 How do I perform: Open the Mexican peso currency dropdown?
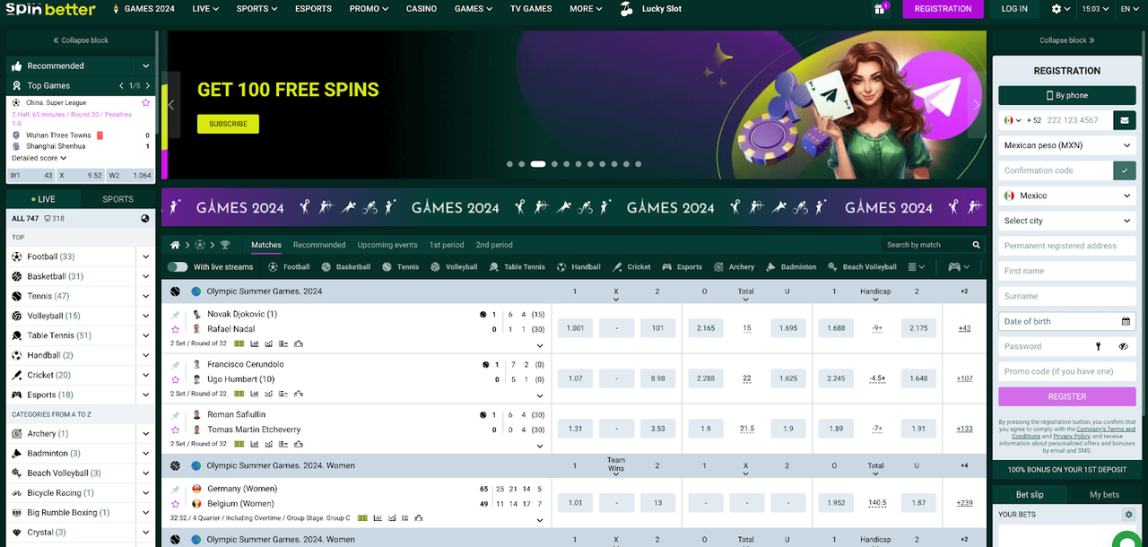coord(1067,145)
